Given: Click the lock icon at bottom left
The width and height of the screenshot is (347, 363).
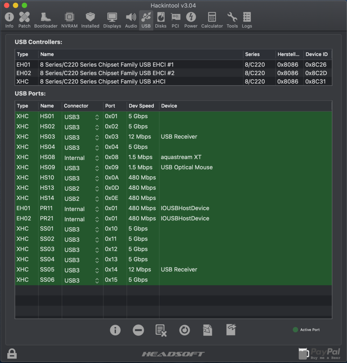Looking at the screenshot, I should pyautogui.click(x=12, y=354).
